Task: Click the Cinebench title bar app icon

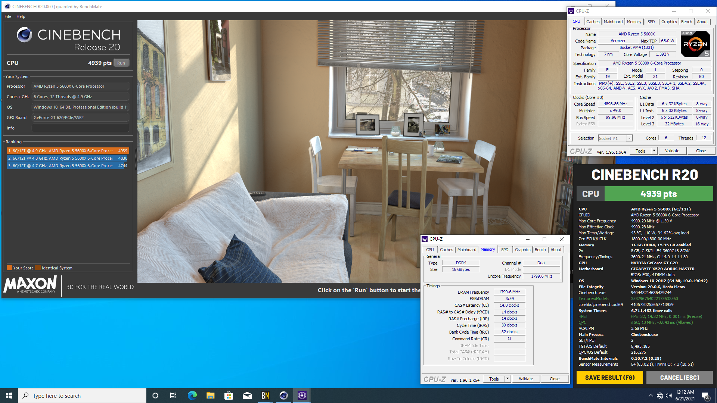Action: coord(7,7)
